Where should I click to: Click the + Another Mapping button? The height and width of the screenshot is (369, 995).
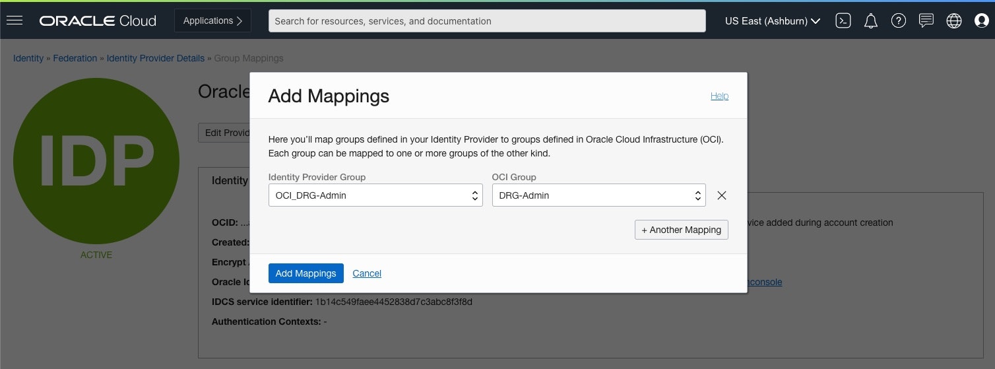pyautogui.click(x=682, y=230)
